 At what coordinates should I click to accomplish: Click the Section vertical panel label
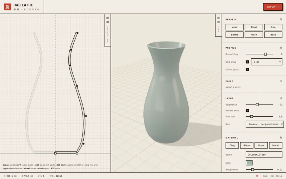pos(108,30)
